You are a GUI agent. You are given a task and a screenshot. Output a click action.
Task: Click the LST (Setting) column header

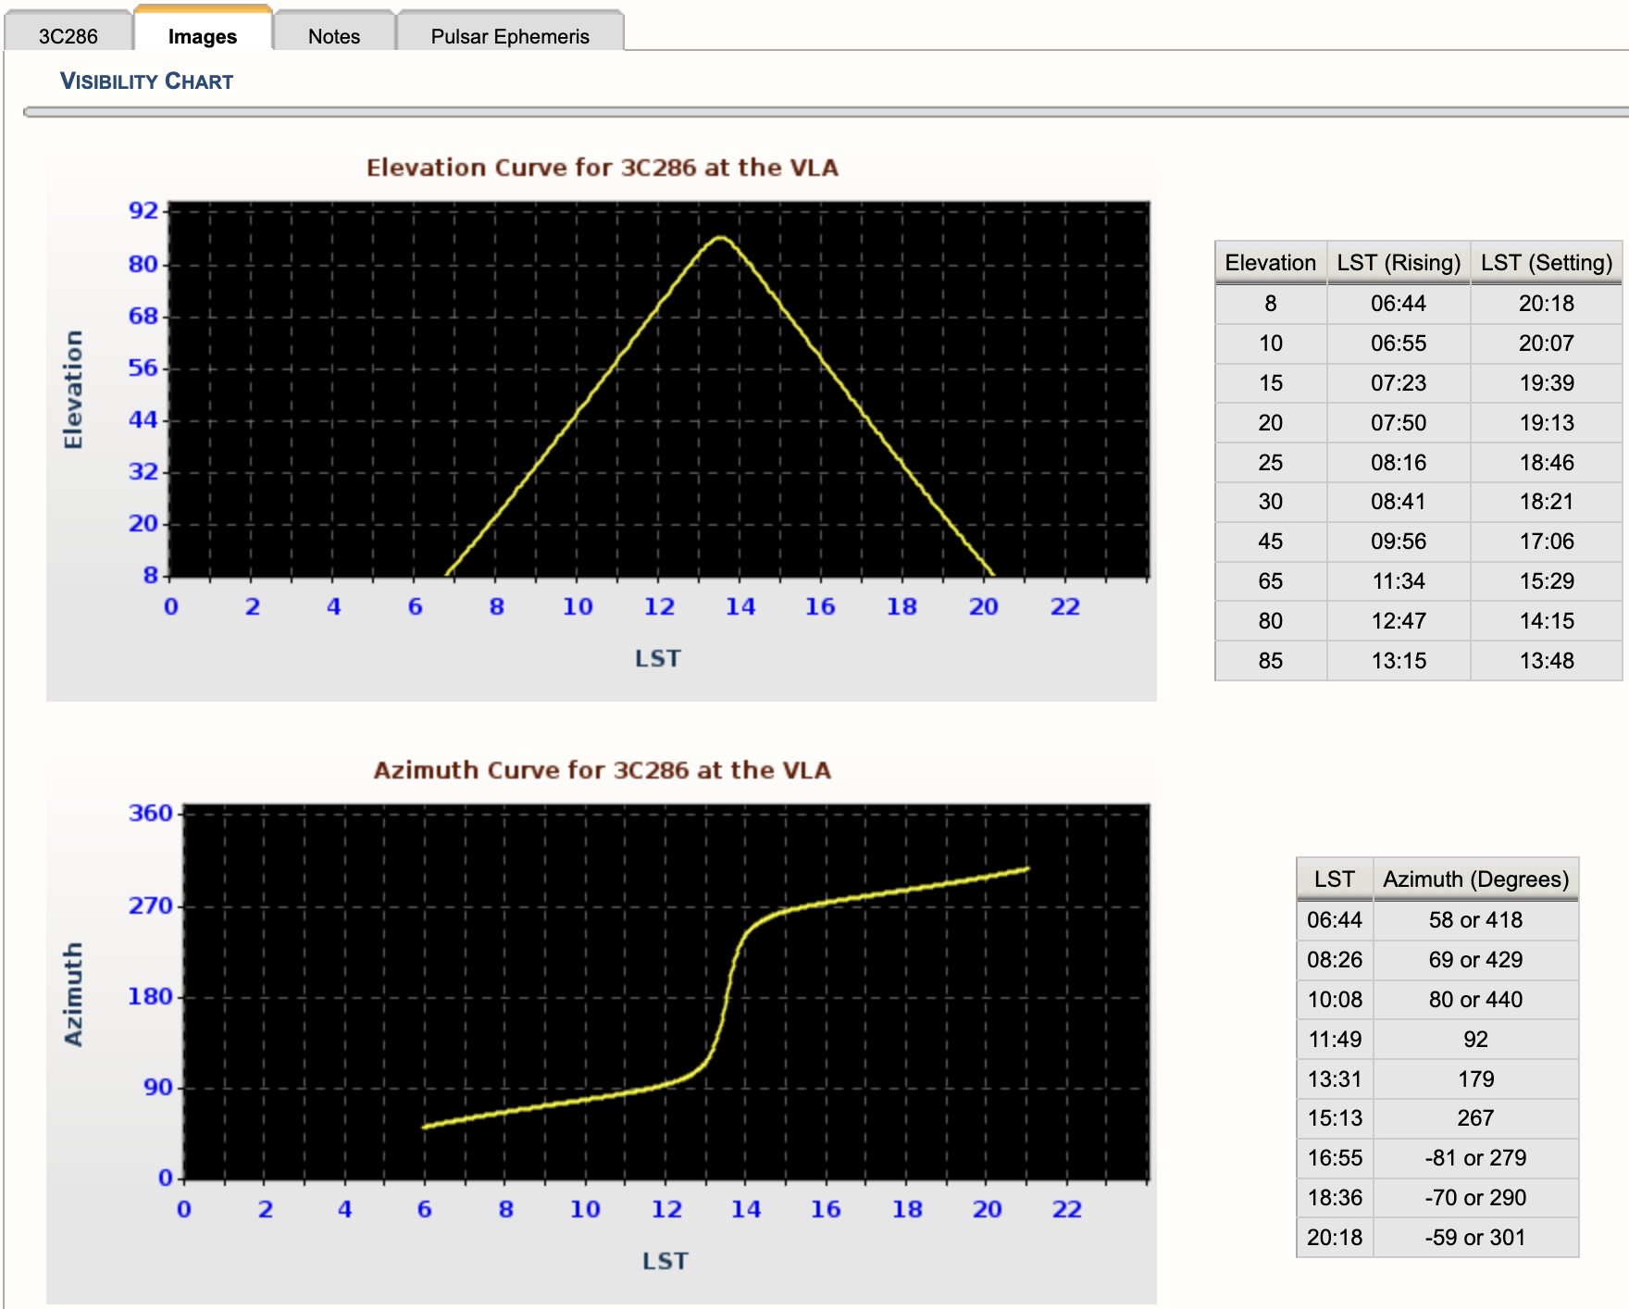1546,263
